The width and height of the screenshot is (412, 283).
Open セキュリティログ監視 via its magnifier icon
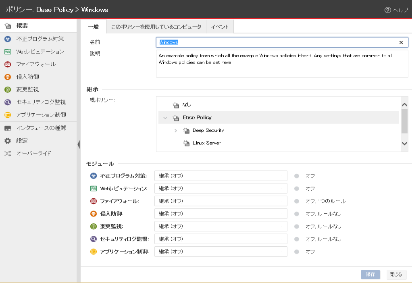point(7,102)
